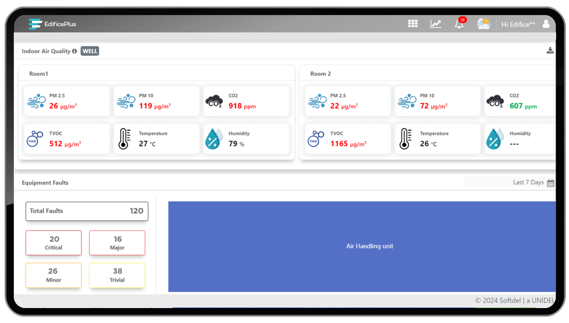569x323 pixels.
Task: Click the Room1 Temperature value 27 °C
Action: (147, 144)
